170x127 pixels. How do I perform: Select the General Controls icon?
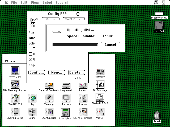49,86
